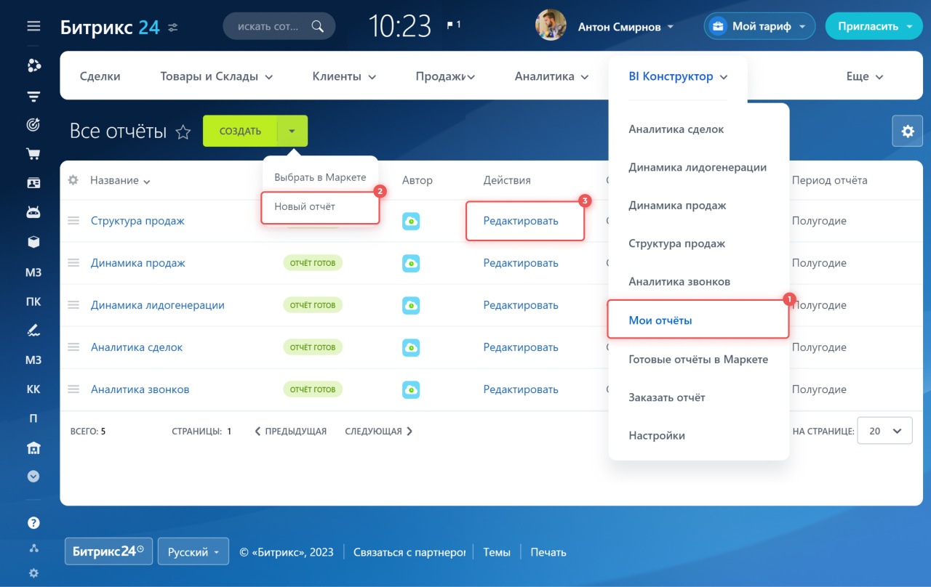
Task: Select Мои отчёты in BI Конструктор menu
Action: pos(660,320)
